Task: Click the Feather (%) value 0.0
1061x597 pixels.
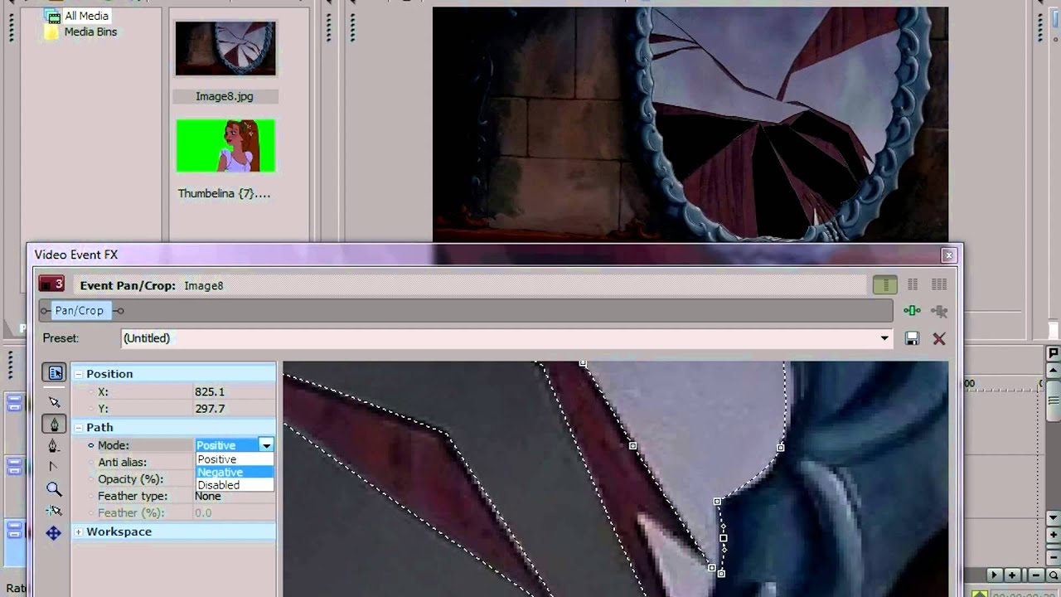Action: tap(203, 512)
